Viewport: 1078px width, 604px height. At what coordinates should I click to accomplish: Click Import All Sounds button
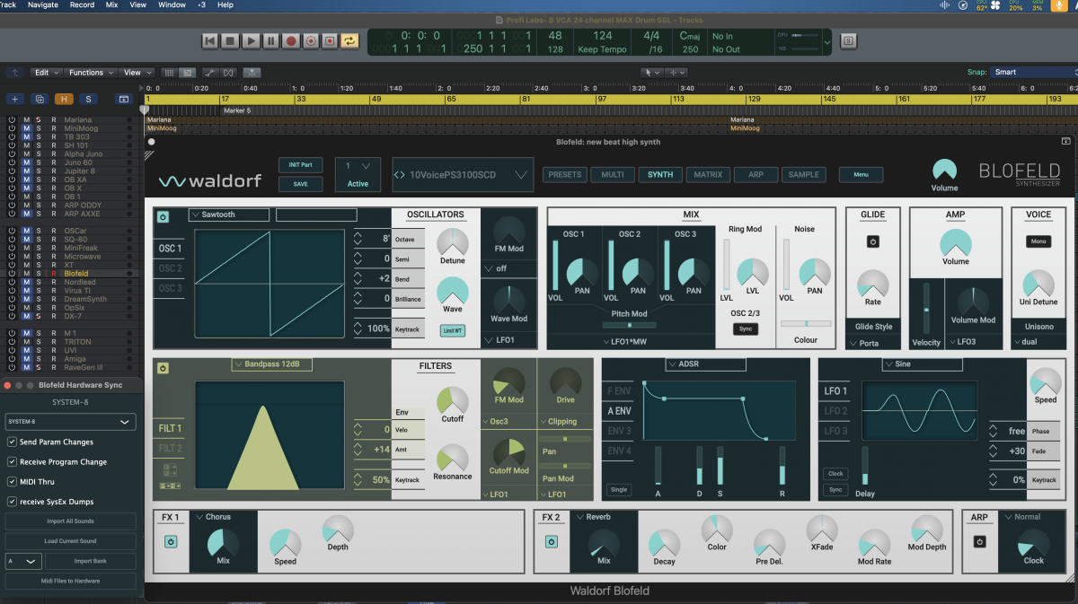pos(70,521)
